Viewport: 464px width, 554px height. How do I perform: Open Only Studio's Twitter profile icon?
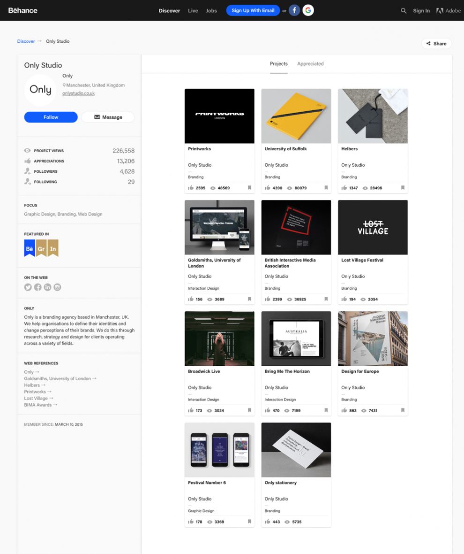click(28, 287)
